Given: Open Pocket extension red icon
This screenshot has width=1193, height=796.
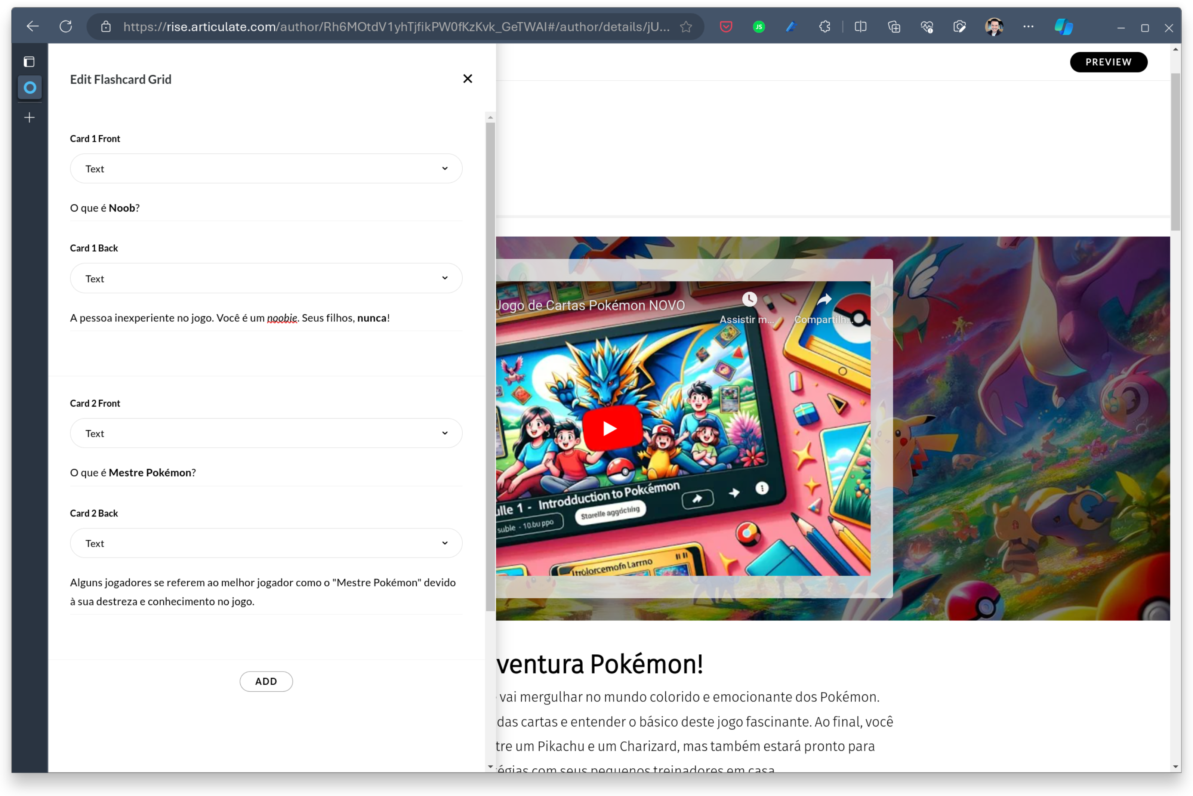Looking at the screenshot, I should pyautogui.click(x=726, y=27).
